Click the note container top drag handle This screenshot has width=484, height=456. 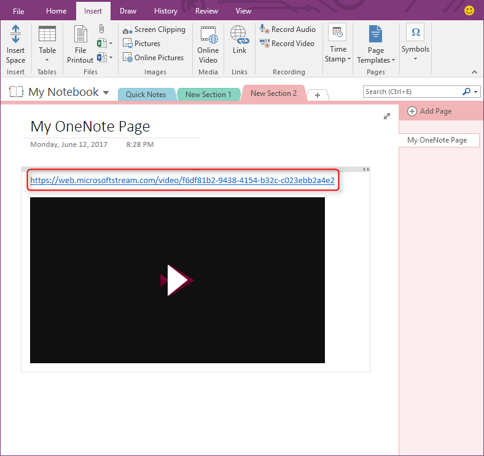[196, 169]
